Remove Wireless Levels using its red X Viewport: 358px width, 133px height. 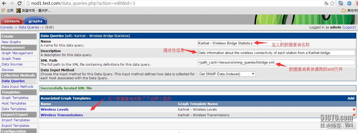(354, 109)
